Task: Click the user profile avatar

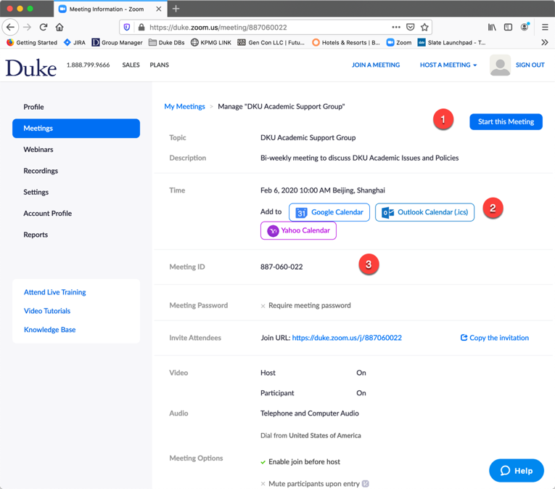Action: coord(500,65)
